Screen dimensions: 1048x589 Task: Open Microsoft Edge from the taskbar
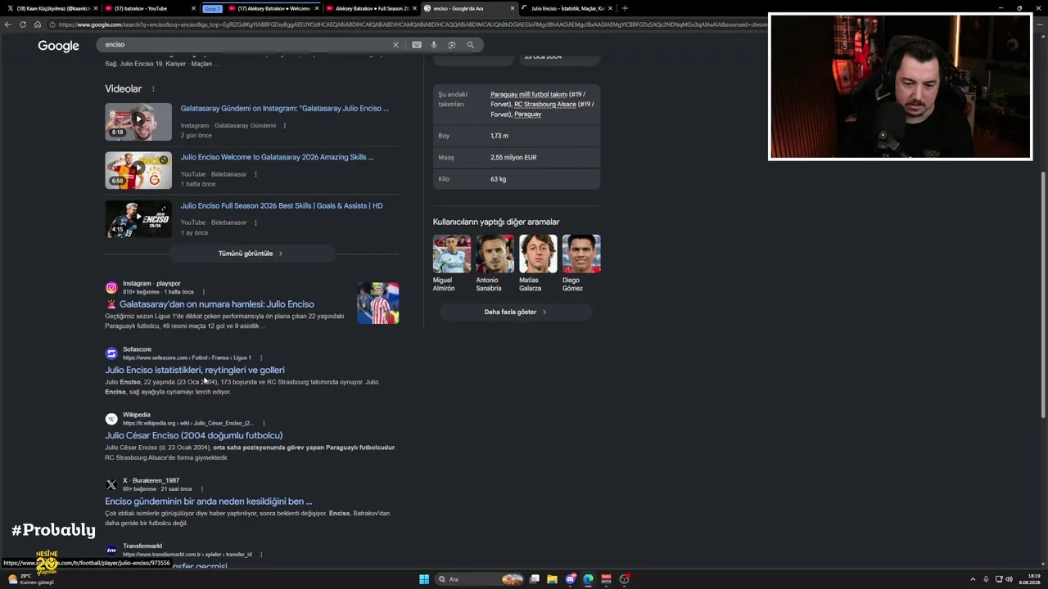pos(589,579)
